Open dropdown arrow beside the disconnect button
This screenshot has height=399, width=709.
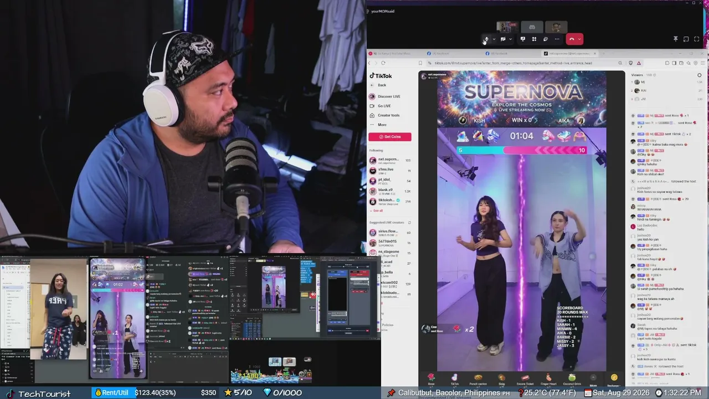coord(579,39)
